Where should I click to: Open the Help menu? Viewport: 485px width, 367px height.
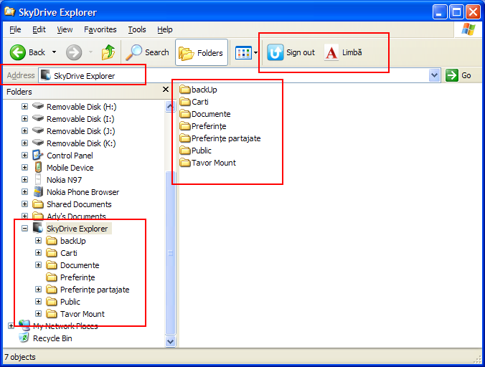click(x=165, y=29)
